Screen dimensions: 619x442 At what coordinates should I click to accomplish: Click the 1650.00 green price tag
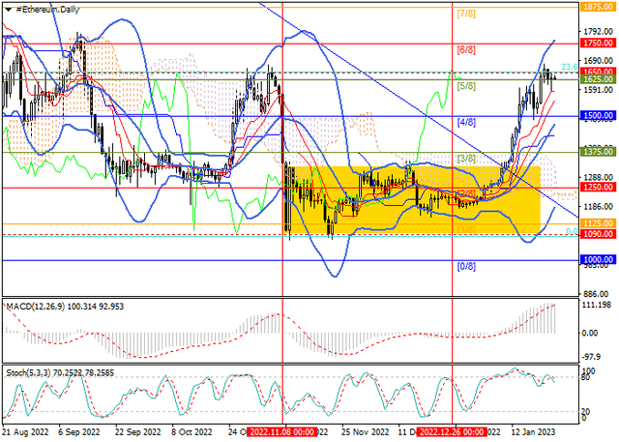click(599, 72)
